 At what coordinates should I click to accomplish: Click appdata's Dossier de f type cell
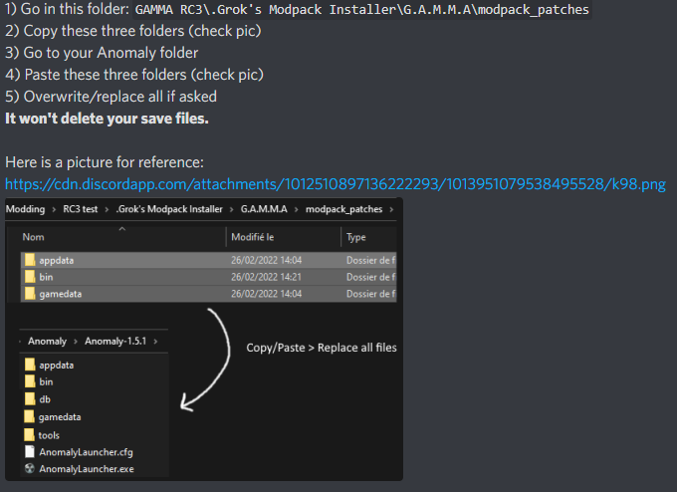[x=371, y=260]
